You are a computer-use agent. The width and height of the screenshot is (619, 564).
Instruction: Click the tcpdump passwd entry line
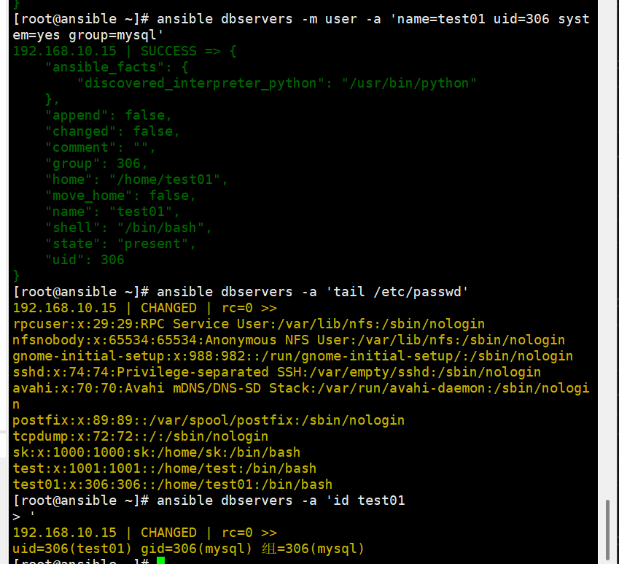(x=141, y=436)
